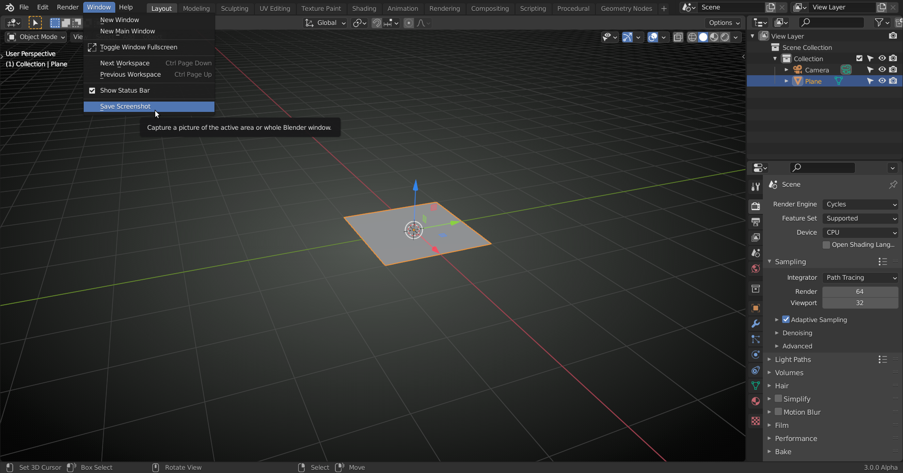
Task: Open the Global transform orientation dropdown
Action: pyautogui.click(x=325, y=23)
